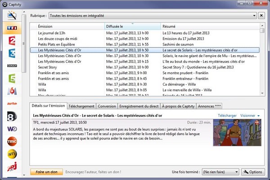Open the magic wand tool at sidebar top
The height and width of the screenshot is (180, 270).
click(x=12, y=15)
